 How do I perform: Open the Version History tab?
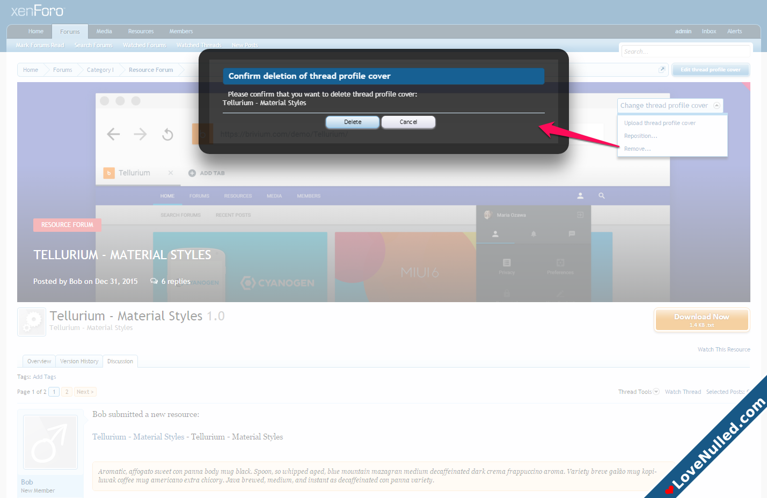pos(79,361)
